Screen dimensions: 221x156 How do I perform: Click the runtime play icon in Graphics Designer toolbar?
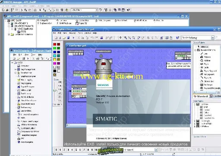click(x=73, y=38)
